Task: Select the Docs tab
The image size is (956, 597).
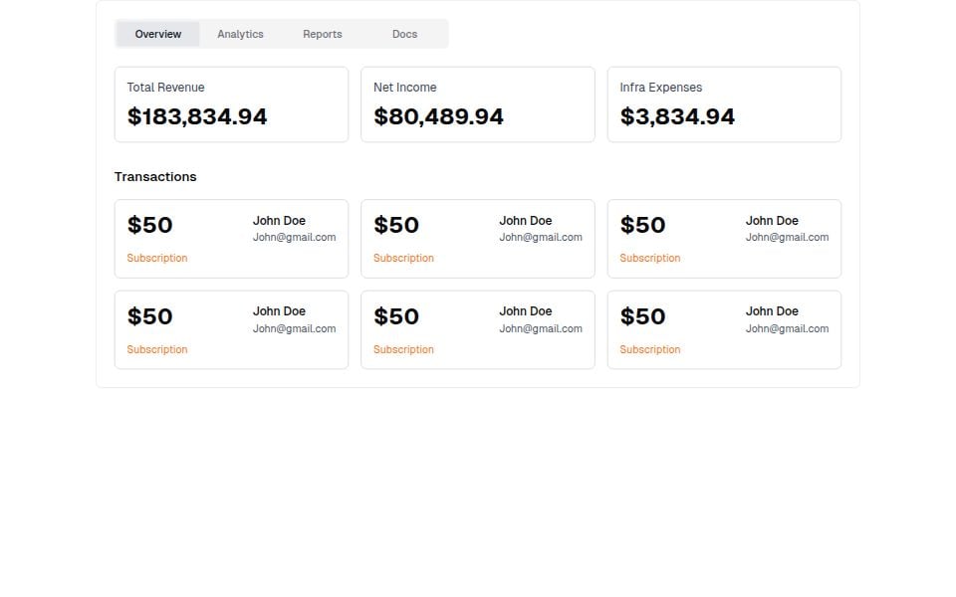Action: pyautogui.click(x=404, y=33)
